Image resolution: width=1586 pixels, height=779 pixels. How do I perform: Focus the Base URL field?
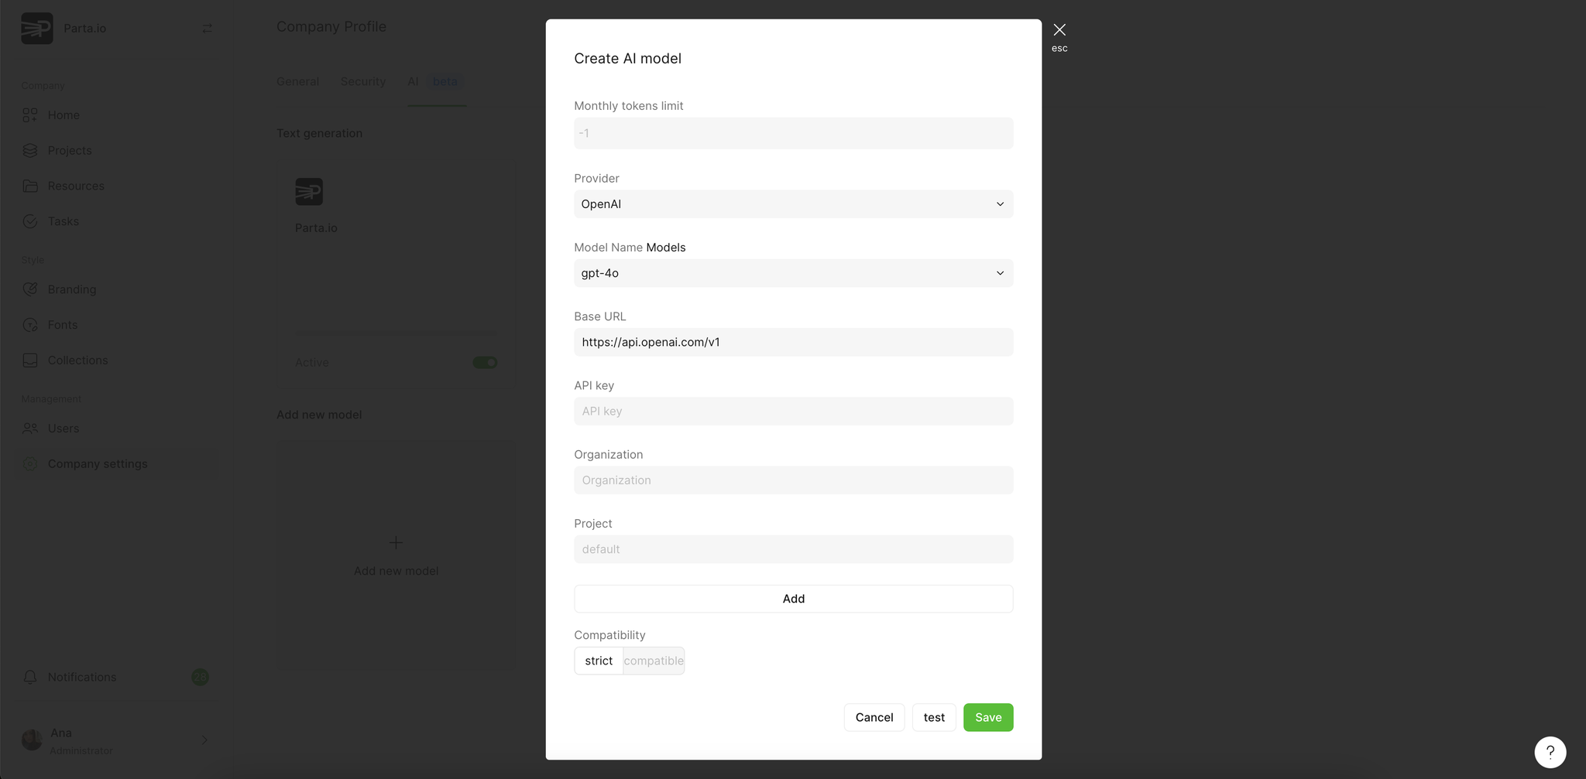(x=793, y=342)
